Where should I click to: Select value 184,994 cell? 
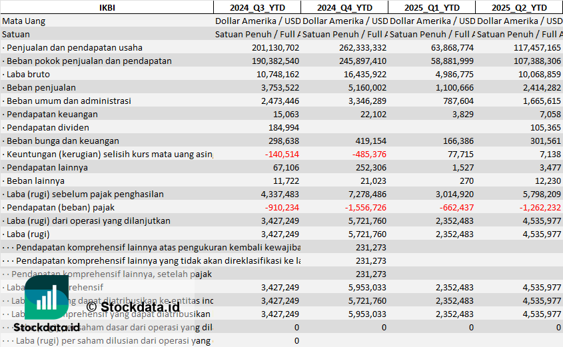284,127
